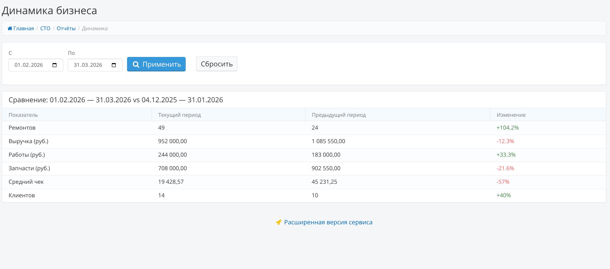This screenshot has height=269, width=610.
Task: Click the Предыдущий период column header
Action: pos(339,115)
